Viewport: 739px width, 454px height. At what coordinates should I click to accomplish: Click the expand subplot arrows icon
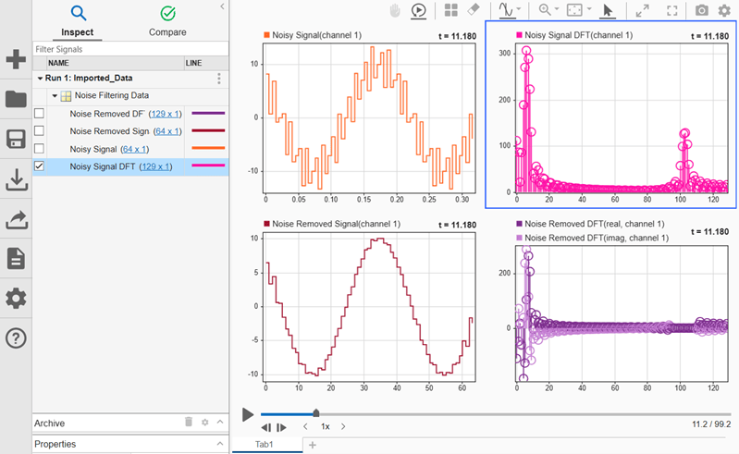[643, 10]
